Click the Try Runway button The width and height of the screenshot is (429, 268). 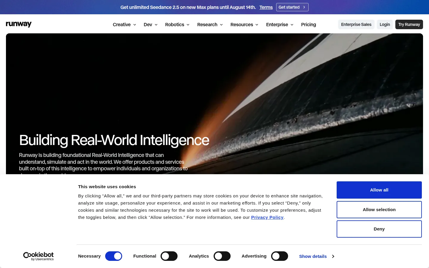(x=409, y=24)
